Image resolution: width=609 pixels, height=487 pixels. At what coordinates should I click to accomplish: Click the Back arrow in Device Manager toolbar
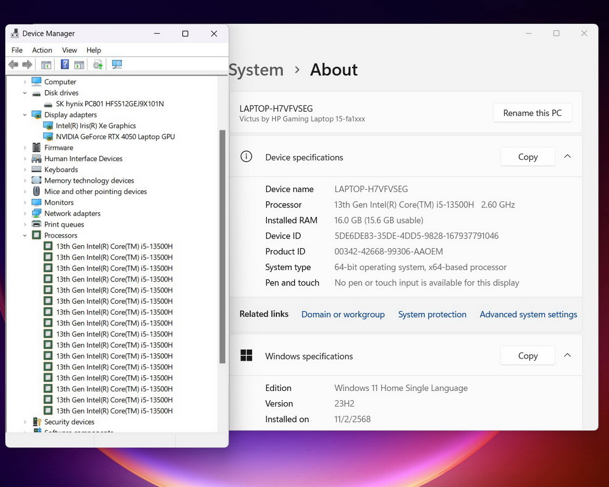point(13,65)
